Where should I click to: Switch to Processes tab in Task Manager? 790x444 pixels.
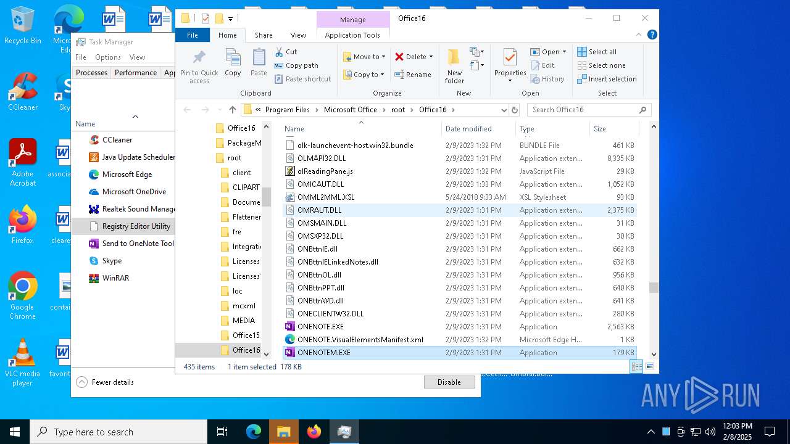pyautogui.click(x=92, y=73)
